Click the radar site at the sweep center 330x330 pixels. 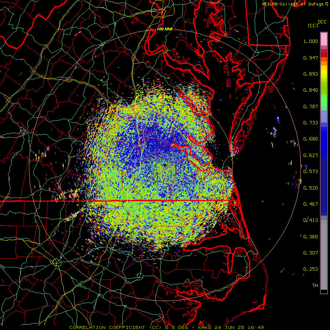click(165, 165)
